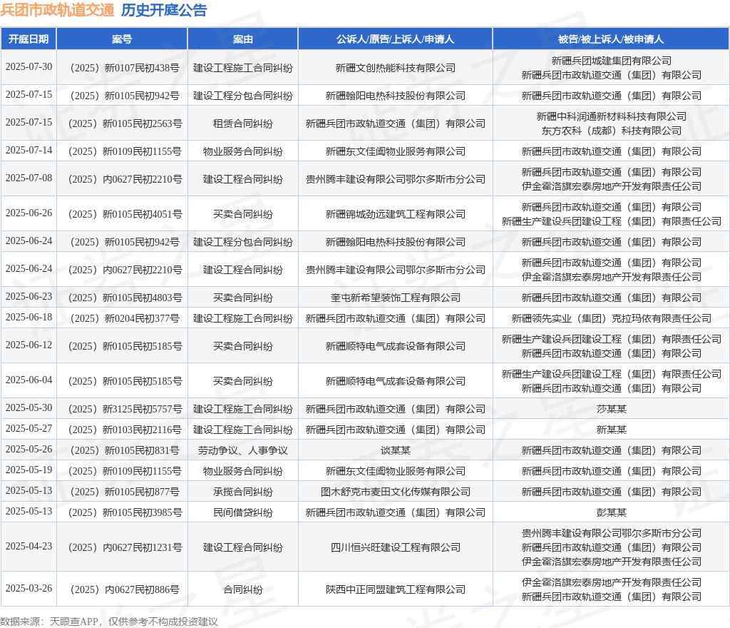Click the 开庭日期 column header
This screenshot has height=628, width=730.
(x=29, y=39)
